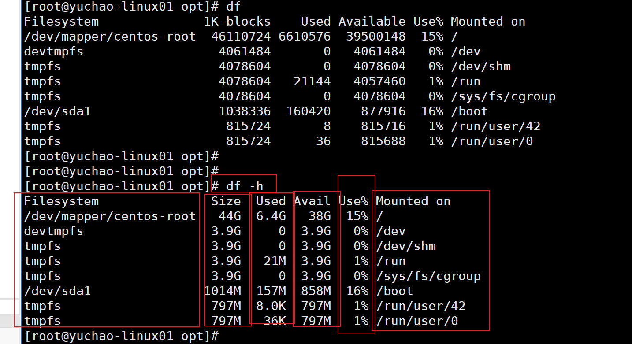Select the 44G size value

coord(230,216)
